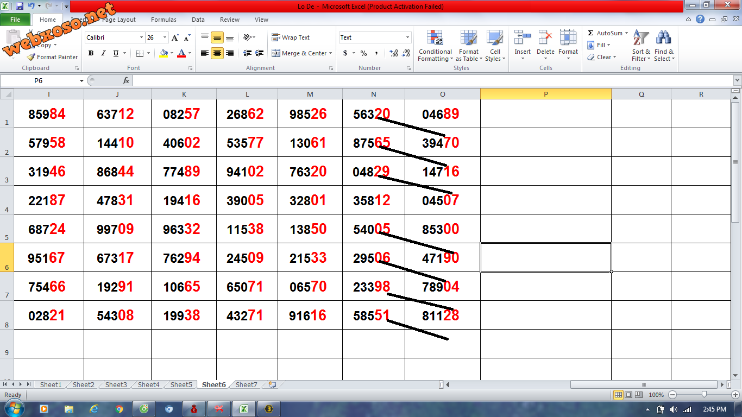
Task: Click the Clear button
Action: 602,57
